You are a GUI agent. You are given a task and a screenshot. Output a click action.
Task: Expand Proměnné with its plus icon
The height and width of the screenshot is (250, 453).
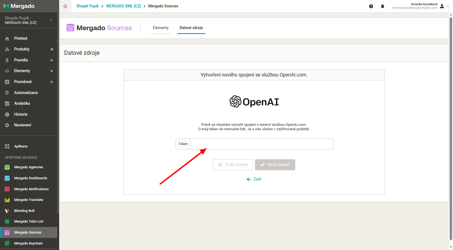tap(51, 82)
